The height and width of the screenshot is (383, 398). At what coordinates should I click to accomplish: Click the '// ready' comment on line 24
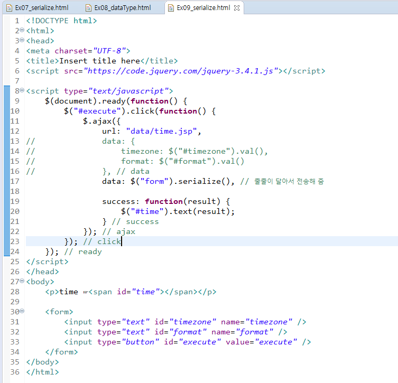pos(83,251)
